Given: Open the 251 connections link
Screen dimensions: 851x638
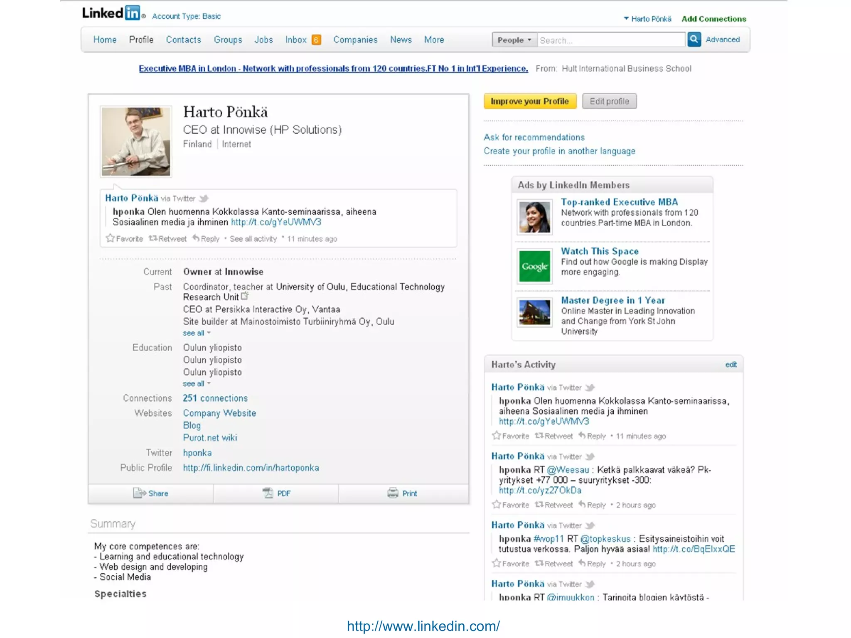Looking at the screenshot, I should click(215, 398).
